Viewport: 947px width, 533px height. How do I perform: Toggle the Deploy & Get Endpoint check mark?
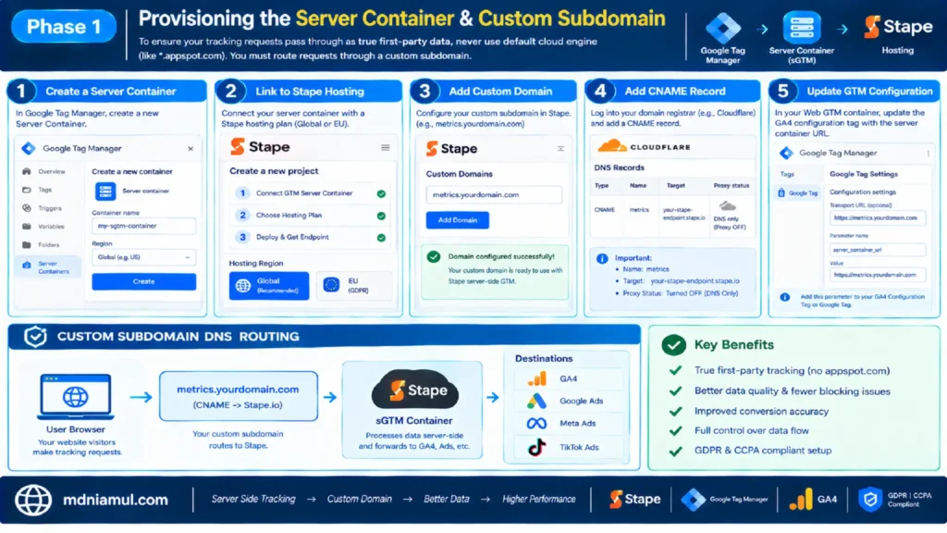pos(381,238)
